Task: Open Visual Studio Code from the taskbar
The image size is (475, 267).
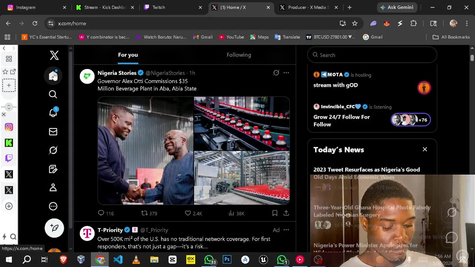Action: pos(118,260)
